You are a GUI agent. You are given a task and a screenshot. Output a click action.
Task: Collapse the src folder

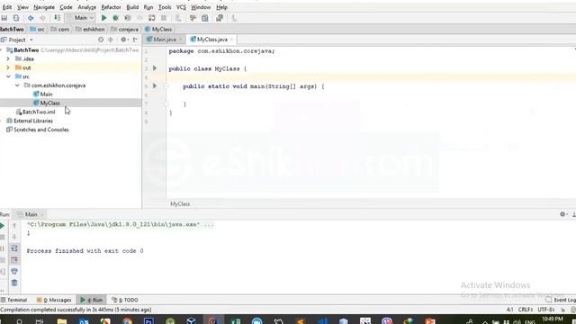point(8,76)
